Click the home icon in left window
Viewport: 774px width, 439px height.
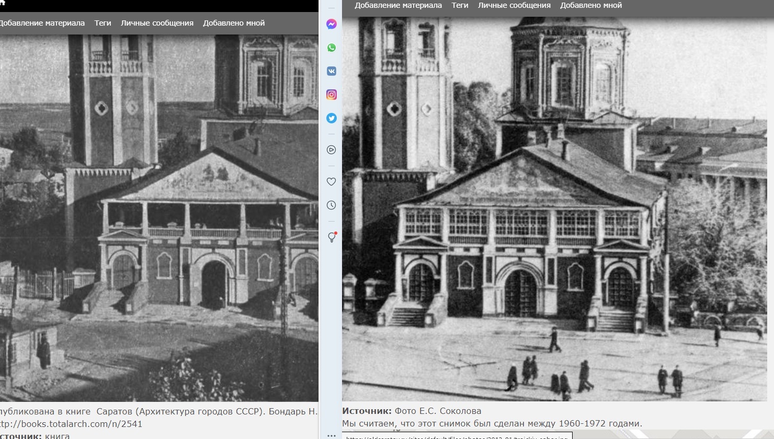click(2, 4)
